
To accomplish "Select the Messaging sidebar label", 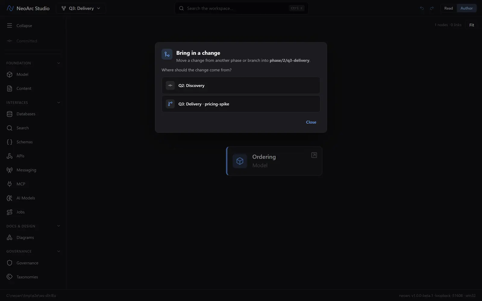I will 26,170.
